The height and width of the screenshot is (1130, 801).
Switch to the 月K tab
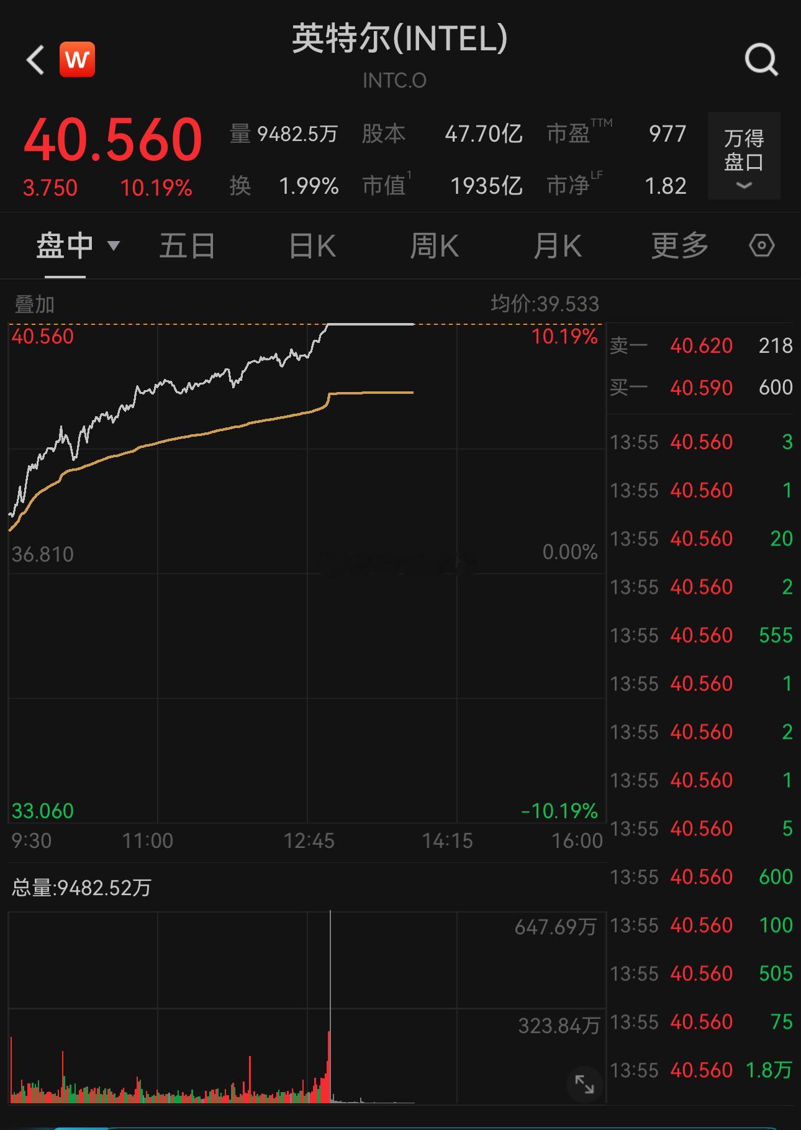pos(557,245)
